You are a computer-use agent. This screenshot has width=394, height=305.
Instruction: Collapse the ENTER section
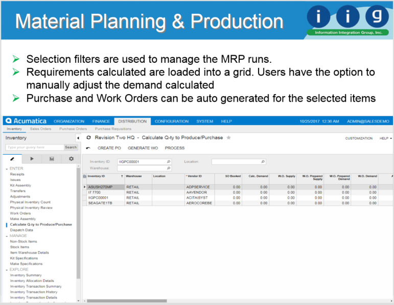pyautogui.click(x=7, y=169)
